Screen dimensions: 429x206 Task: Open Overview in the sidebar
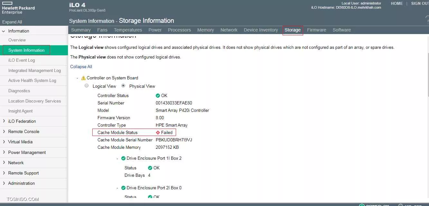(x=17, y=40)
